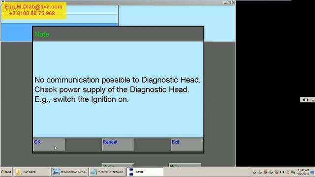Click Repeat to retry communication
Viewport: 315px width, 177px height.
coord(118,145)
